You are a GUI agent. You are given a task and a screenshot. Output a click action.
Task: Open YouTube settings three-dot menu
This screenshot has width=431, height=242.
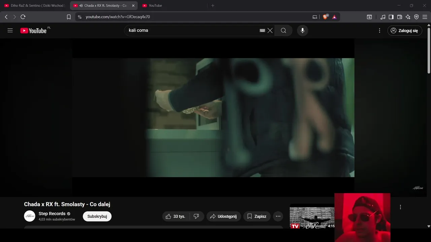point(379,31)
